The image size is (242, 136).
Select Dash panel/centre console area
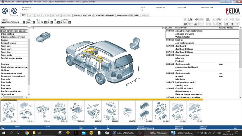[14, 31]
